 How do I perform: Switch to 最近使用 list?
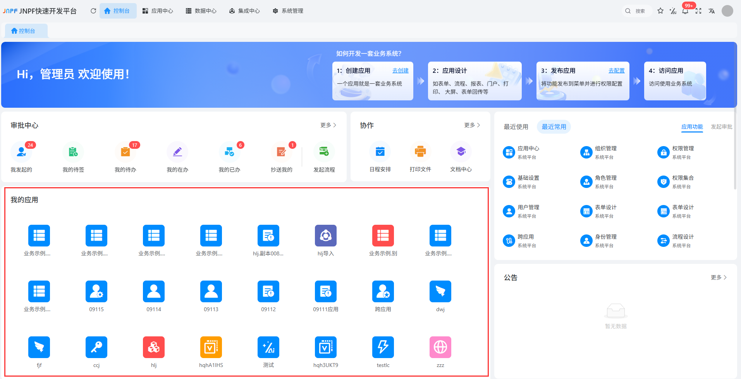(x=516, y=127)
